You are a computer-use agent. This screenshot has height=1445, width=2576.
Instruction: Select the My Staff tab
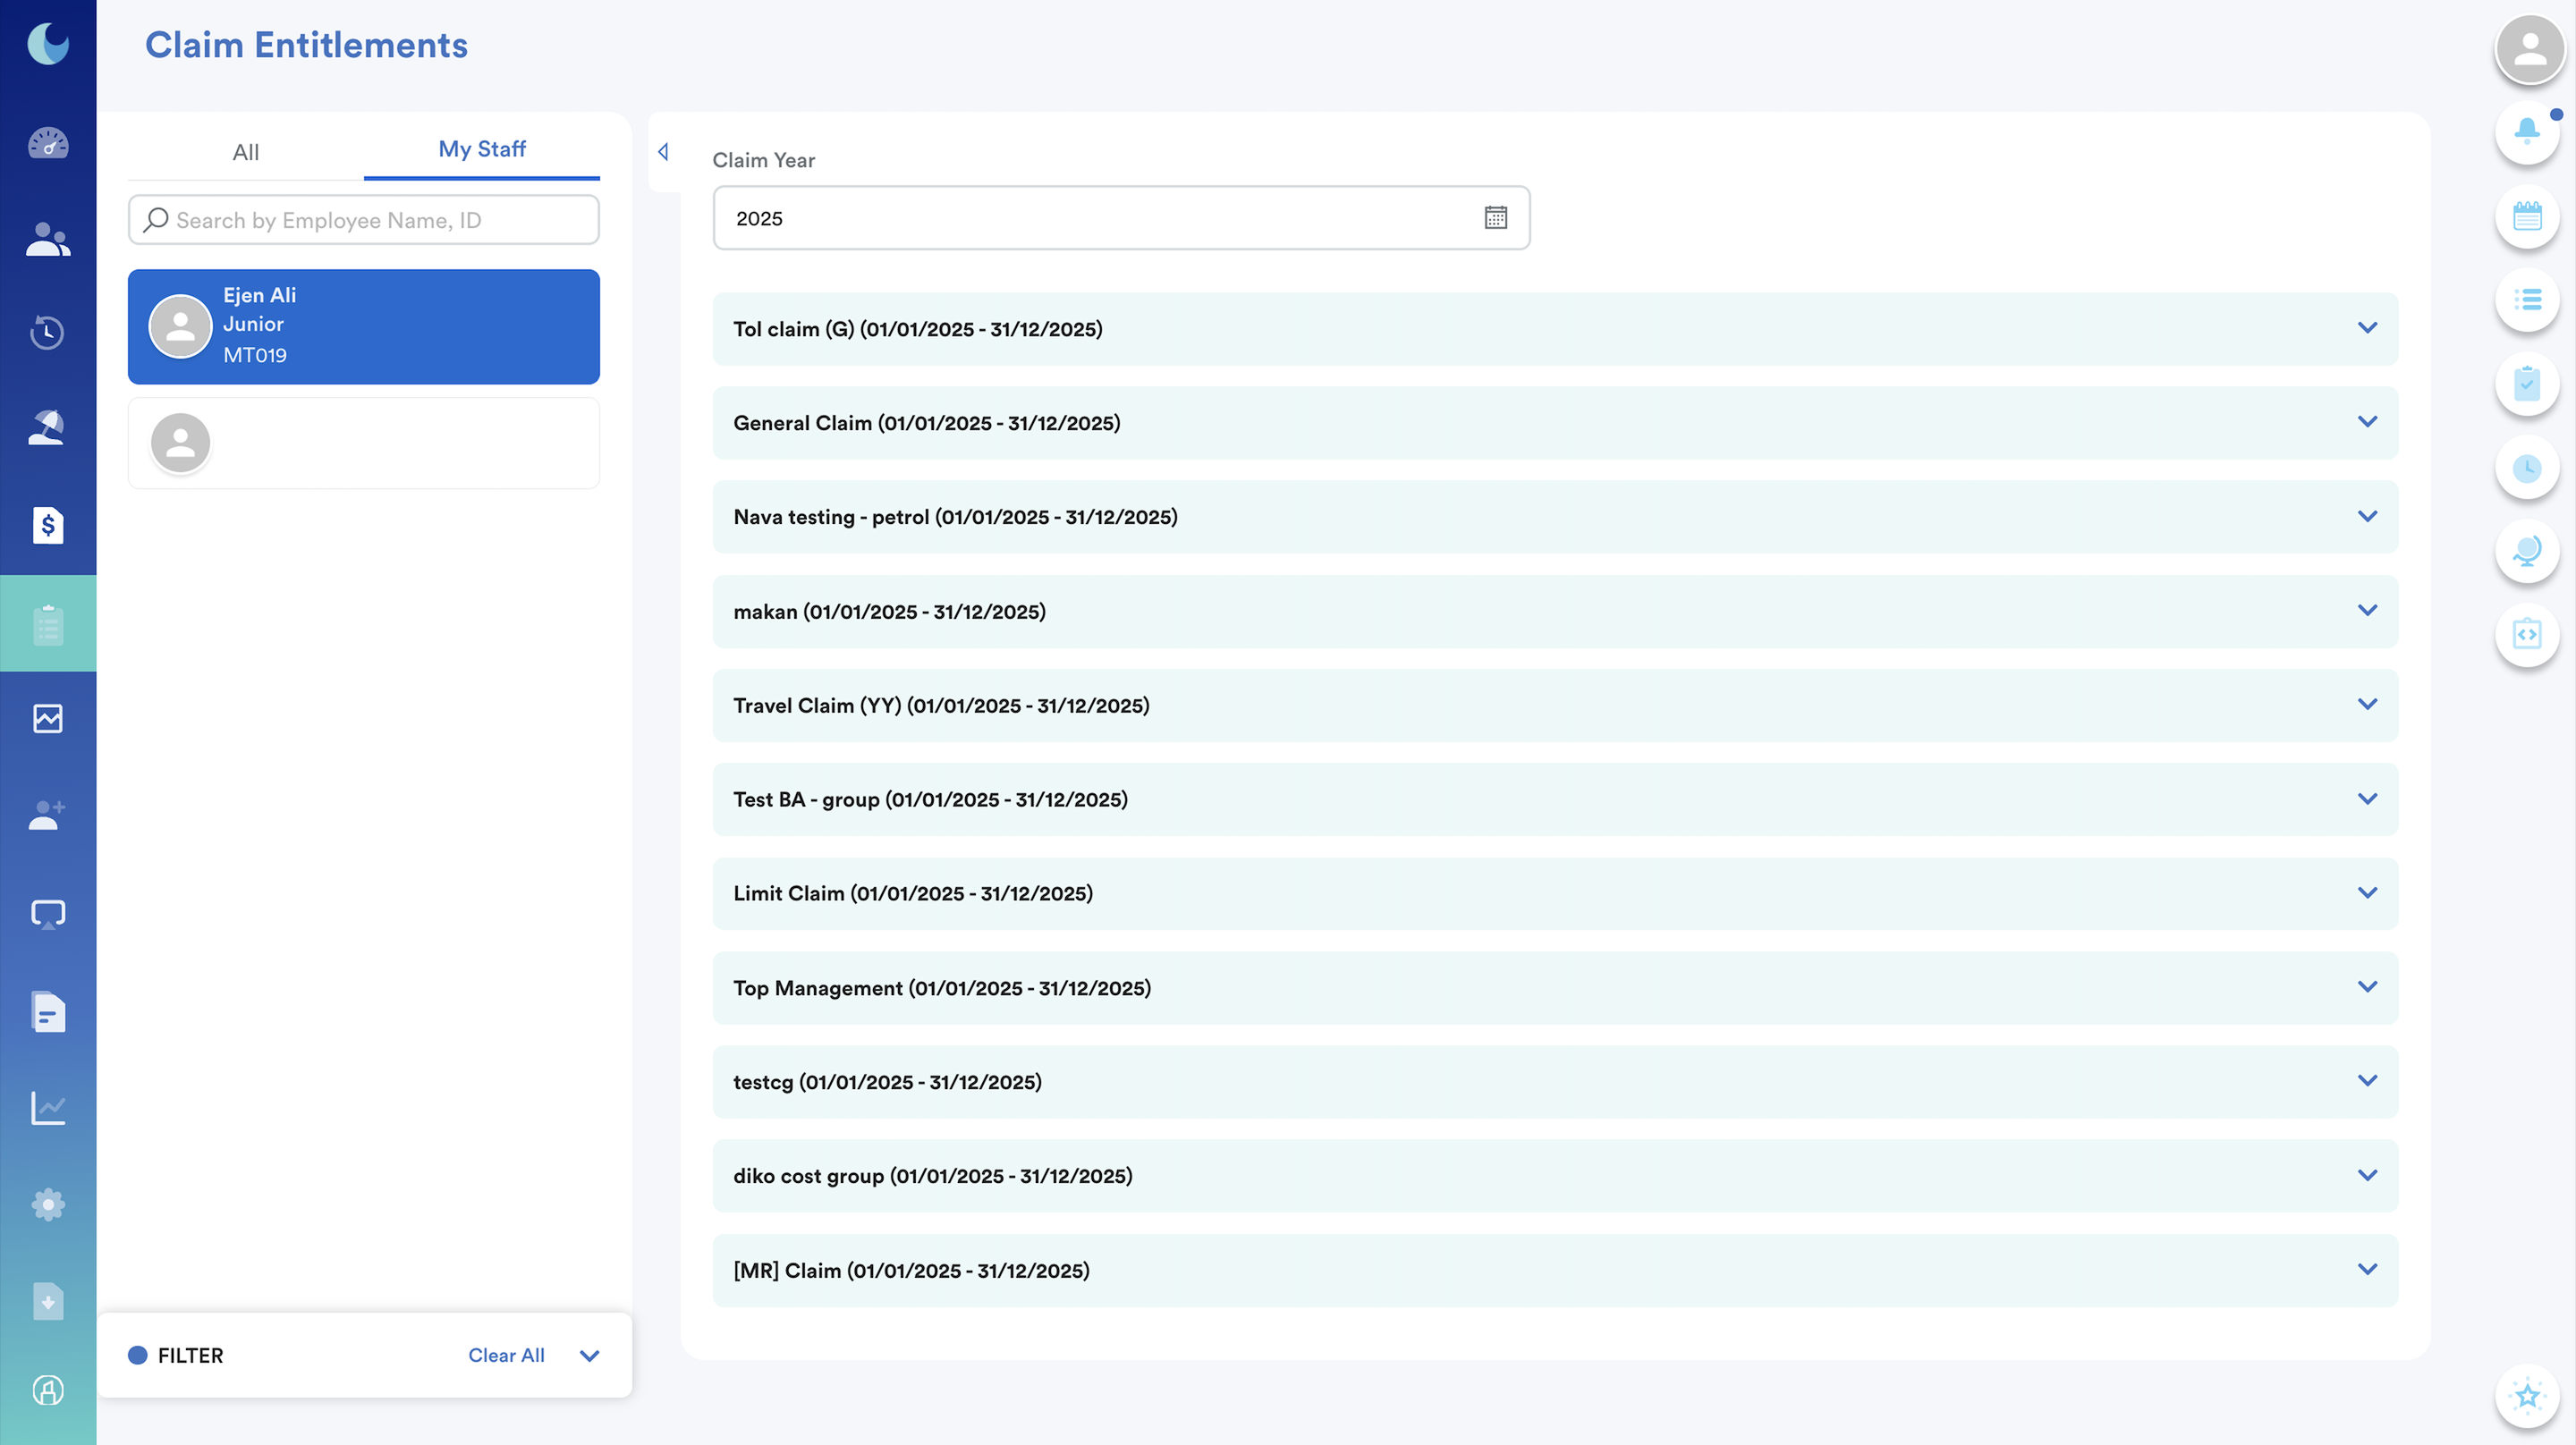481,149
